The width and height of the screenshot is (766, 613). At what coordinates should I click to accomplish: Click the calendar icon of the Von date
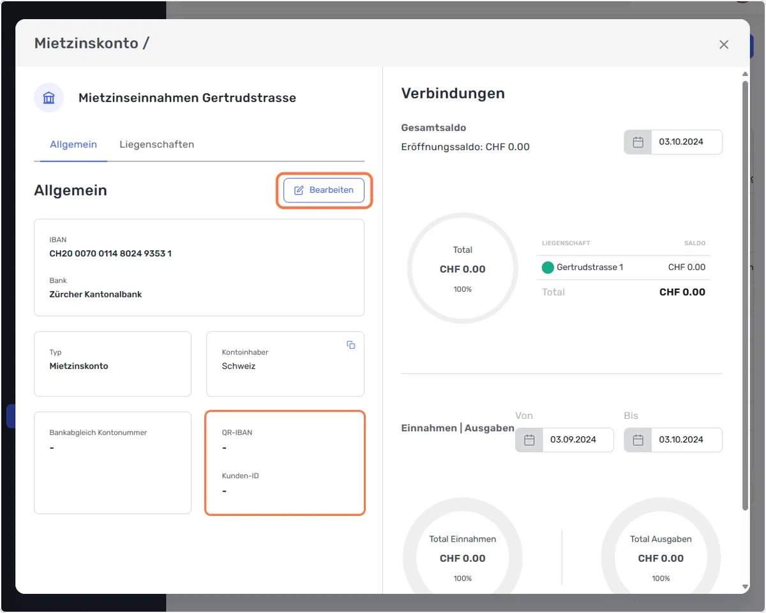pyautogui.click(x=529, y=440)
